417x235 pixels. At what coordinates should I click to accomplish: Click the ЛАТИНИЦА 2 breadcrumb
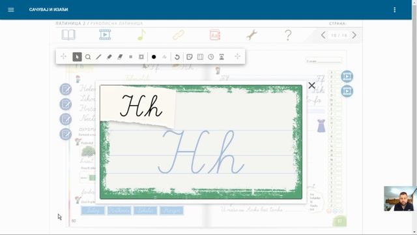pos(70,23)
